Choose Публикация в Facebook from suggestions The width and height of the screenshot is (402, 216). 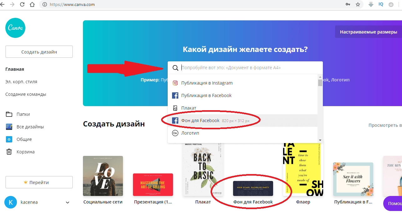coord(206,95)
